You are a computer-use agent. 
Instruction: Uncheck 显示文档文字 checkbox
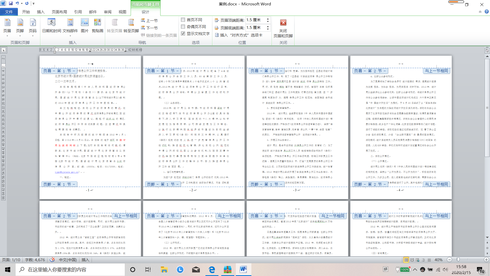[183, 33]
